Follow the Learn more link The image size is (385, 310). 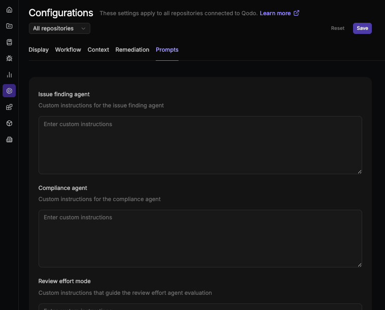click(x=275, y=13)
